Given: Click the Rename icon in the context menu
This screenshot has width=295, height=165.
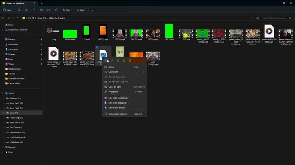Looking at the screenshot, I should click(118, 60).
